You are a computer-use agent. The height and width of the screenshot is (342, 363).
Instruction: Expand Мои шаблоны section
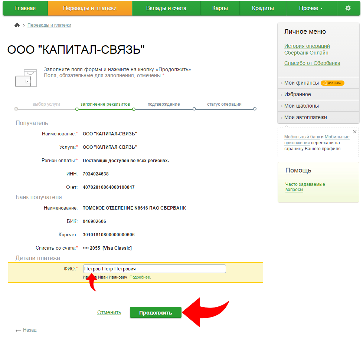point(301,106)
